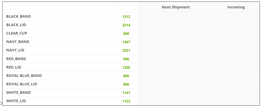Select the NAVY_LID row label
261x108 pixels.
click(15, 50)
